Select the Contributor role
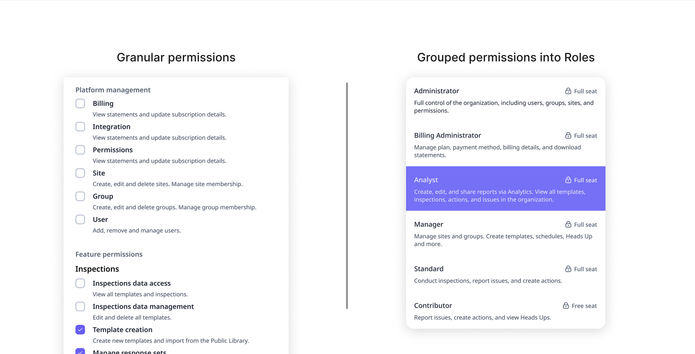 tap(505, 311)
